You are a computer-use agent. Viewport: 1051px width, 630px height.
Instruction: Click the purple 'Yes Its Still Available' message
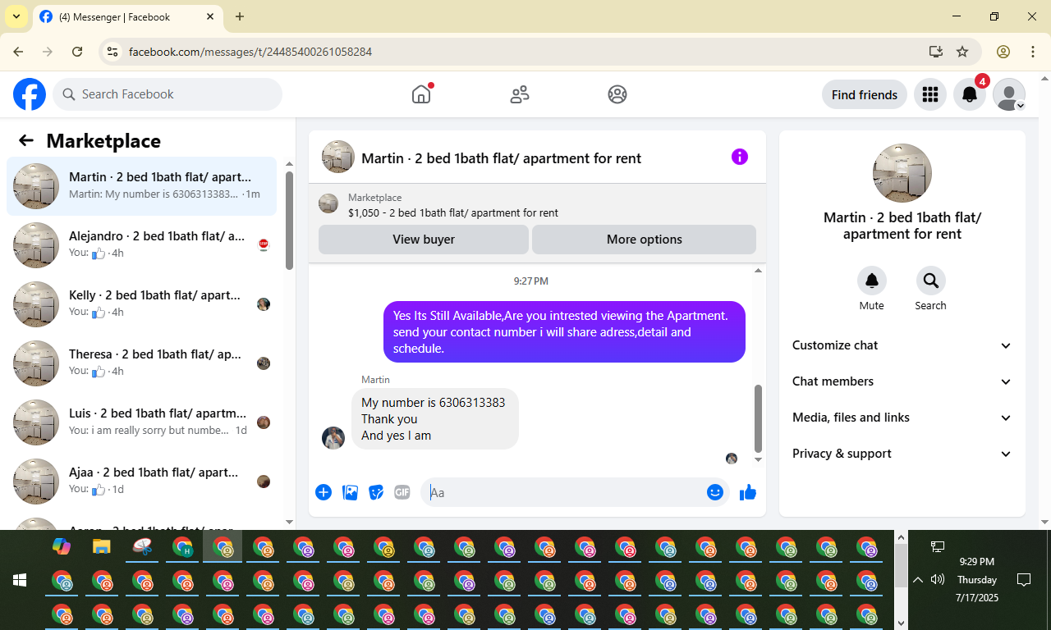click(564, 331)
